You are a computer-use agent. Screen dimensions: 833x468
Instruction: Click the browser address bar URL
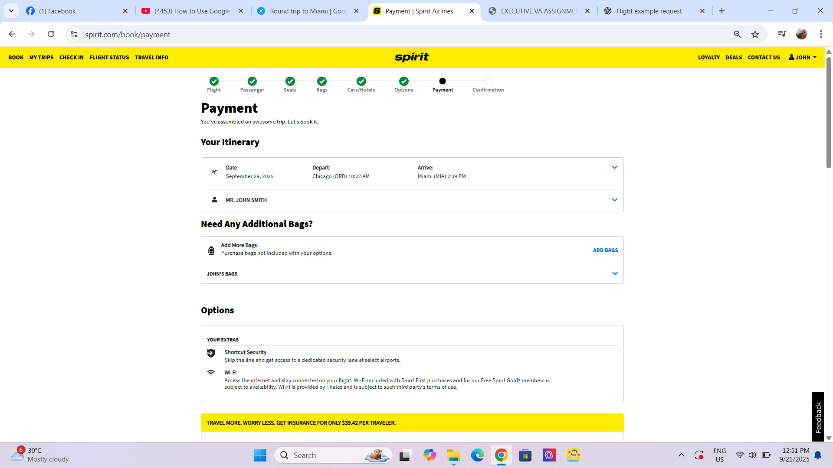[x=128, y=34]
